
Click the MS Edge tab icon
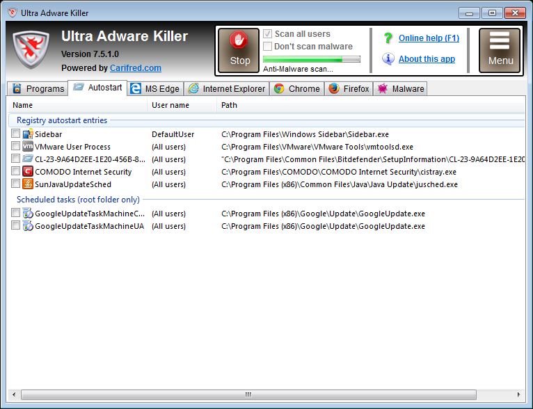[x=136, y=88]
